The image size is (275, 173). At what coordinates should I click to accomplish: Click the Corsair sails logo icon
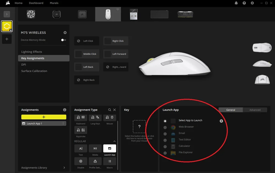coord(8,3)
